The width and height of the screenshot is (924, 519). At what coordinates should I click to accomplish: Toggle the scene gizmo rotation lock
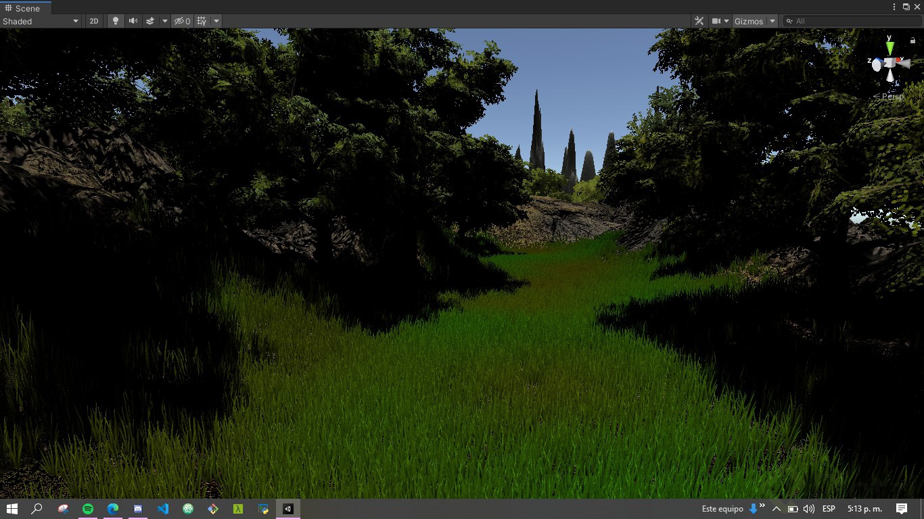(x=913, y=40)
